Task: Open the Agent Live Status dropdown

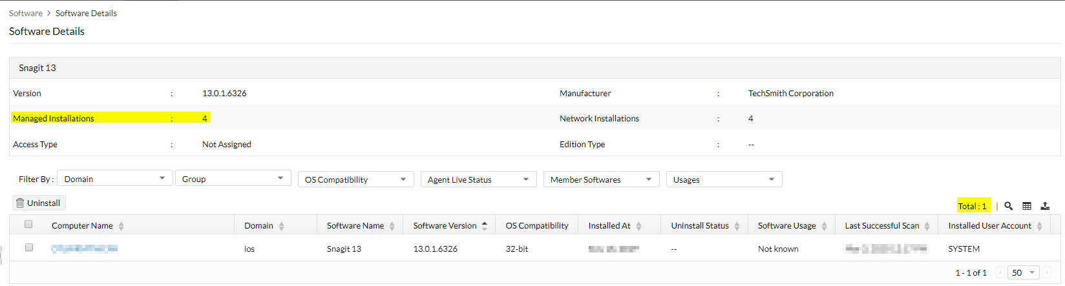Action: pos(478,179)
